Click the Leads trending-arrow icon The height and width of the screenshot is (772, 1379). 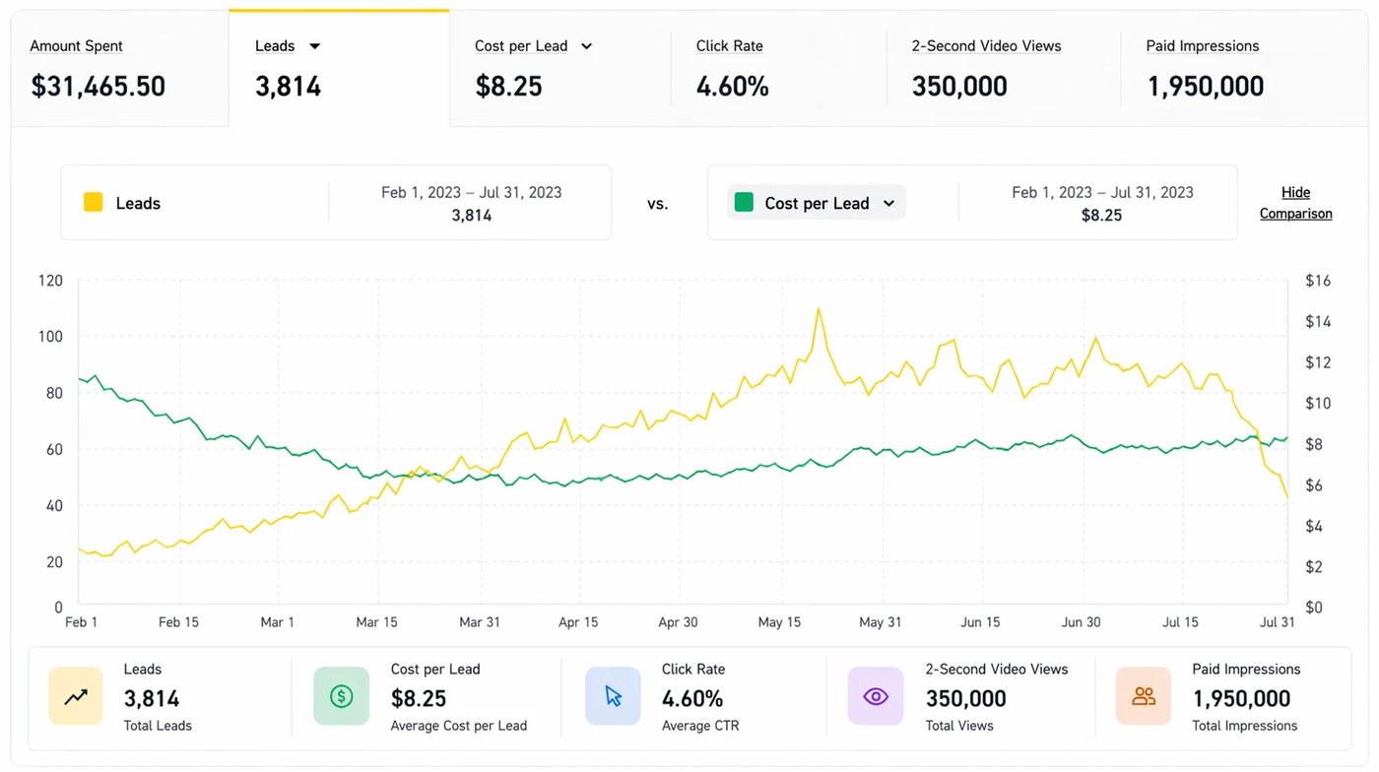click(76, 697)
